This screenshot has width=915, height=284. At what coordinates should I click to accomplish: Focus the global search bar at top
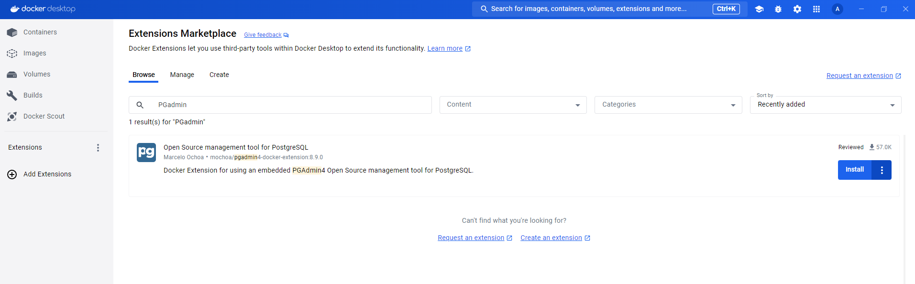click(610, 9)
